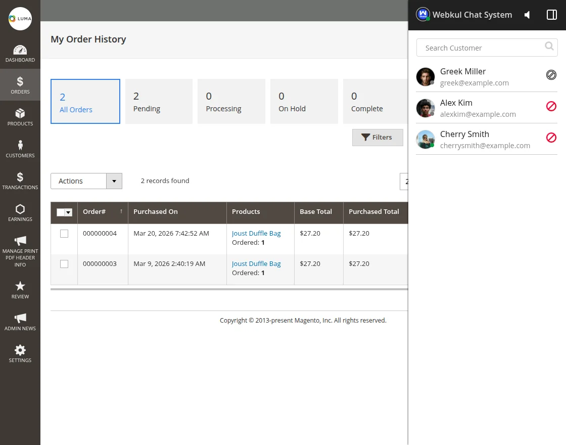Image resolution: width=566 pixels, height=445 pixels.
Task: Collapse the chat panel using layout icon
Action: click(x=552, y=15)
